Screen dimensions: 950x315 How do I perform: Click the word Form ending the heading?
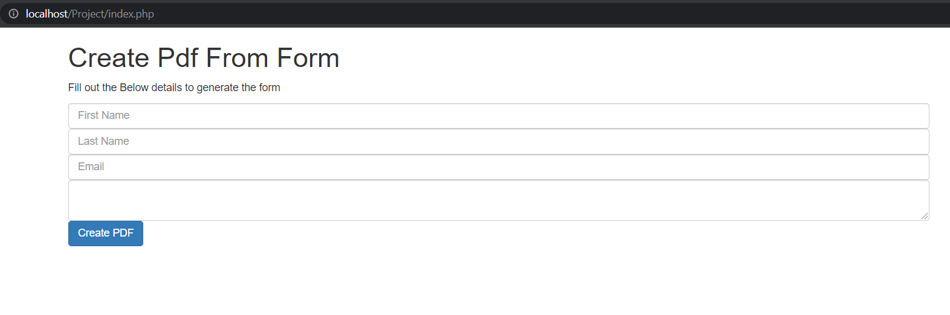pos(308,58)
